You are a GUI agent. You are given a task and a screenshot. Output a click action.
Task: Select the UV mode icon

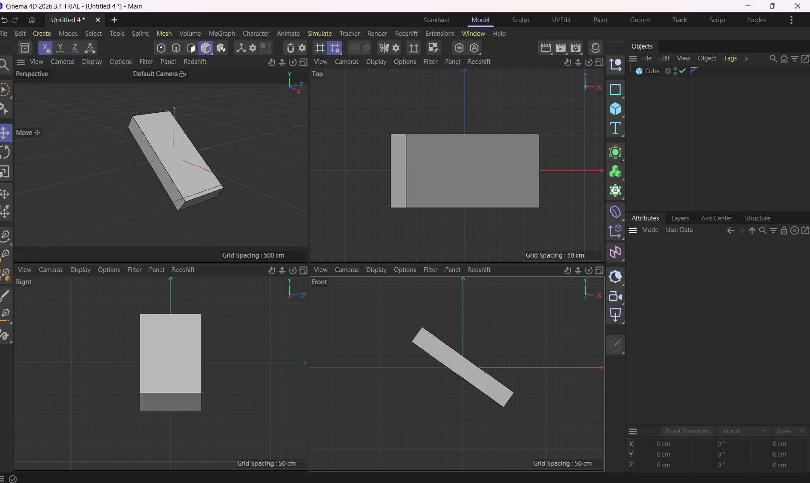coord(221,48)
